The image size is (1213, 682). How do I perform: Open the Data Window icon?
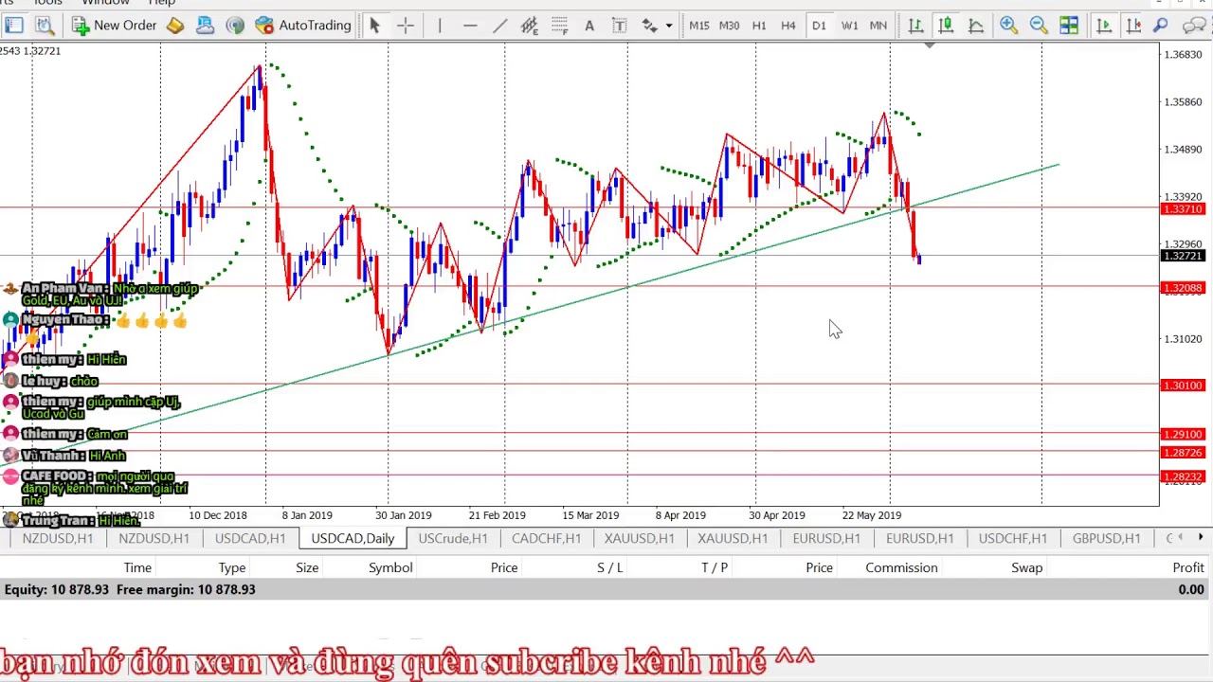44,26
